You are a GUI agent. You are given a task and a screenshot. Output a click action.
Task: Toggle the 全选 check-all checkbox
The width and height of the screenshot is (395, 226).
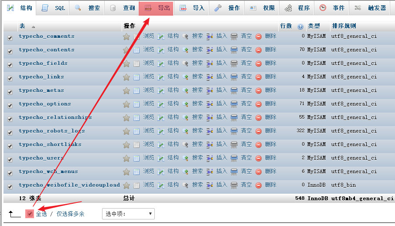coord(30,214)
